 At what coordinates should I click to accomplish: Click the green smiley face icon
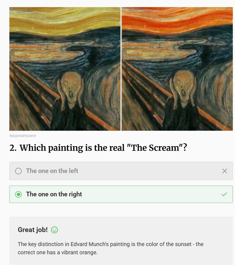point(54,230)
